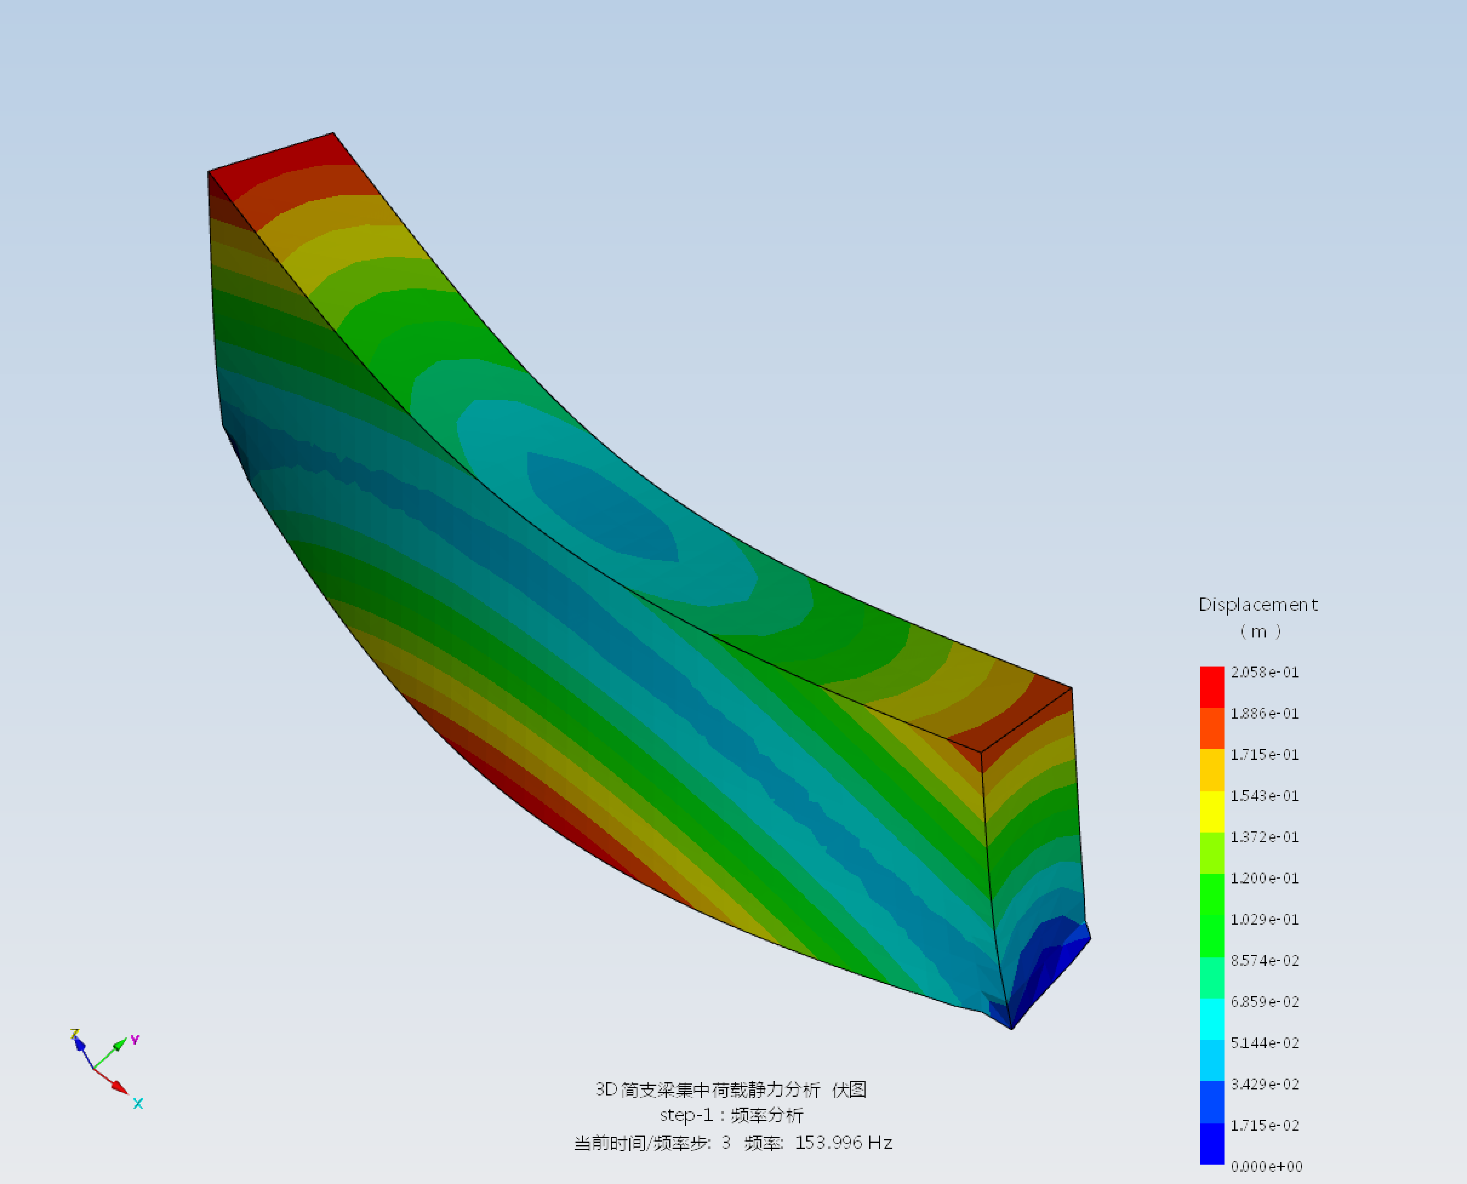Click the legend value 8.574e-02

[1265, 960]
